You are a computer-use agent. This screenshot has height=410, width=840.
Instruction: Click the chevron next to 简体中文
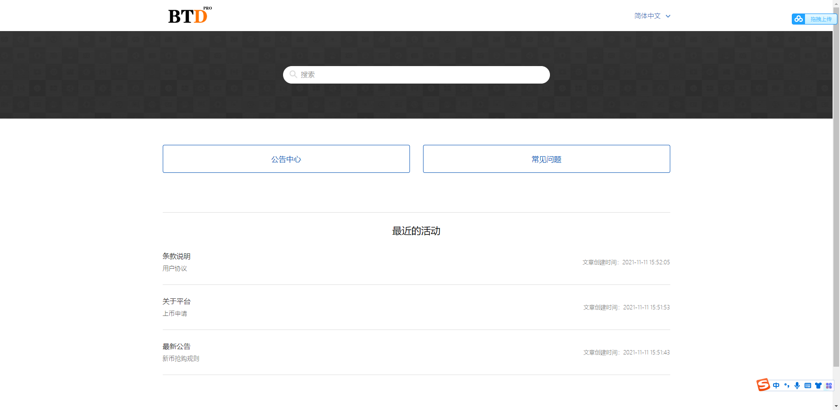(668, 16)
